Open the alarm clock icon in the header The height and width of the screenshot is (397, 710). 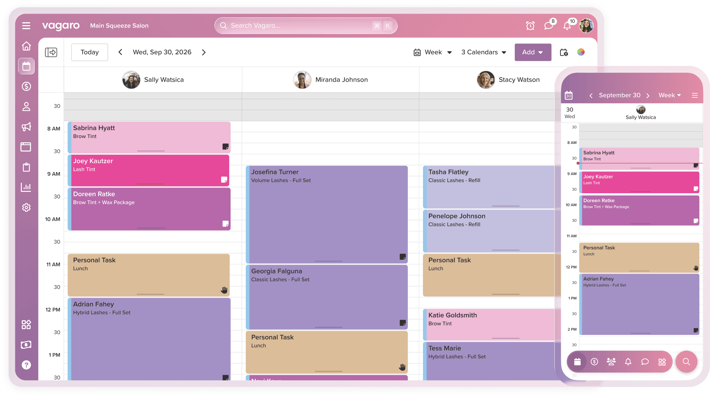(x=530, y=25)
